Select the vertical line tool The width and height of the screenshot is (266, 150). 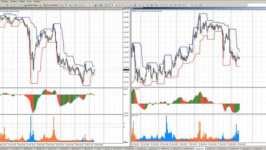122,5
